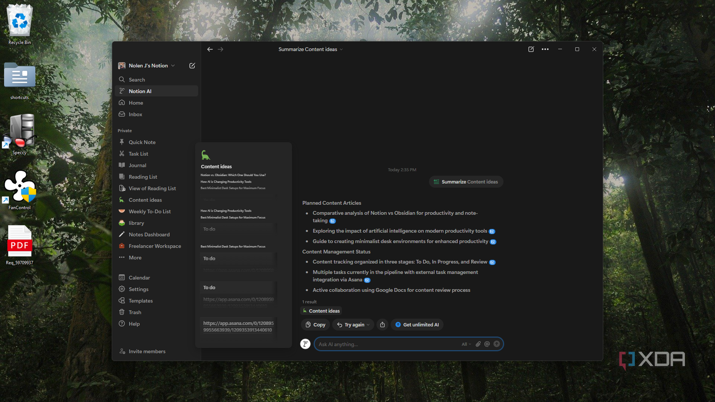Image resolution: width=715 pixels, height=402 pixels.
Task: Click the '1 result' label
Action: click(x=309, y=302)
